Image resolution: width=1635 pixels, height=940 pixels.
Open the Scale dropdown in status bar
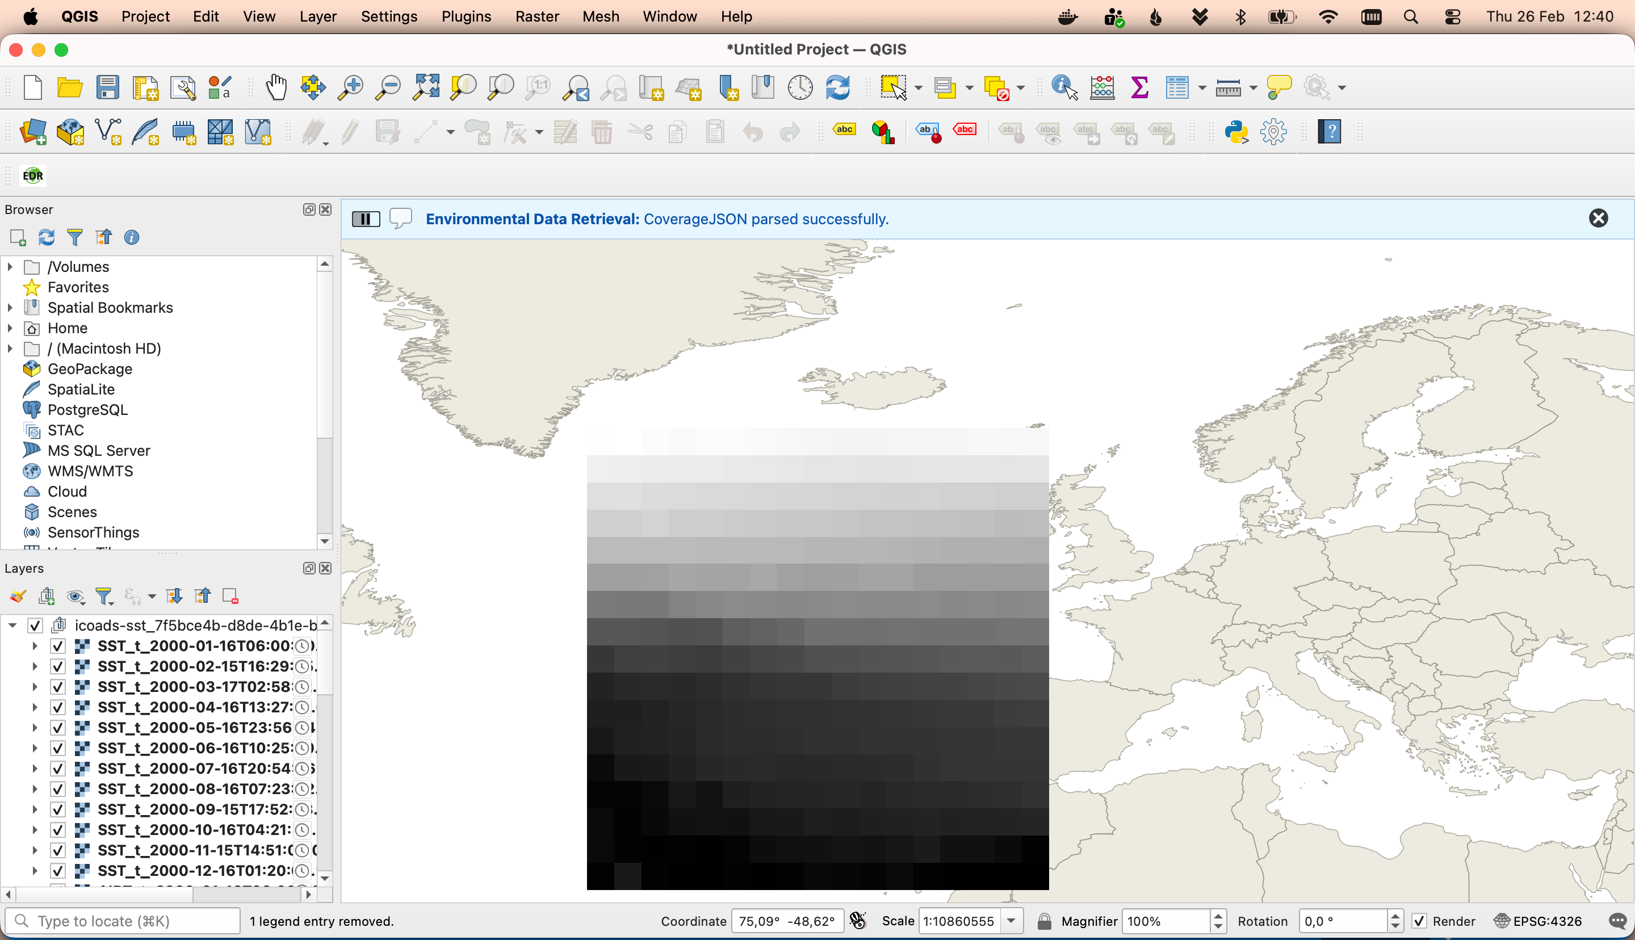[x=1012, y=921]
